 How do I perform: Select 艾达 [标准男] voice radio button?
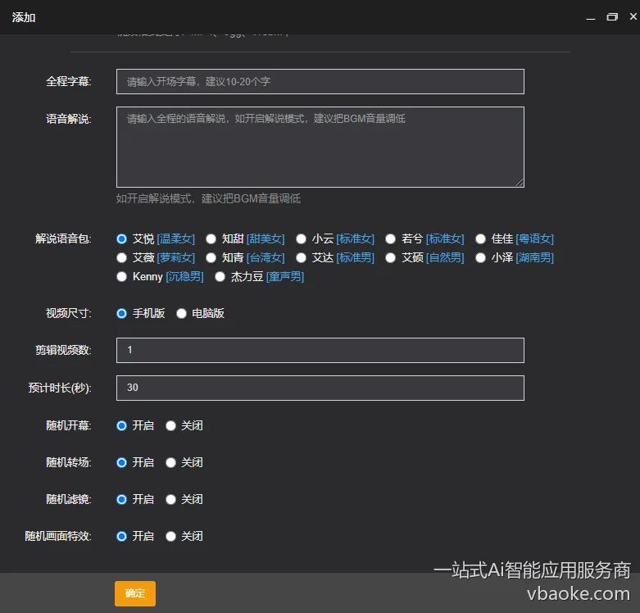point(302,258)
